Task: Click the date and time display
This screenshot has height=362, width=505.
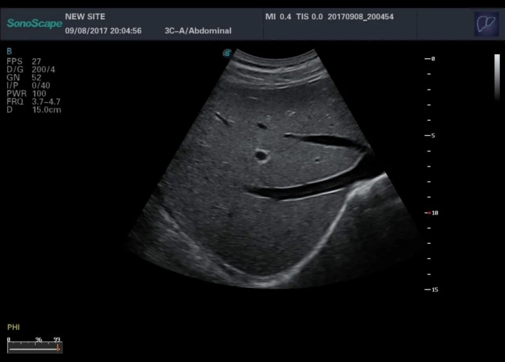Action: (103, 31)
